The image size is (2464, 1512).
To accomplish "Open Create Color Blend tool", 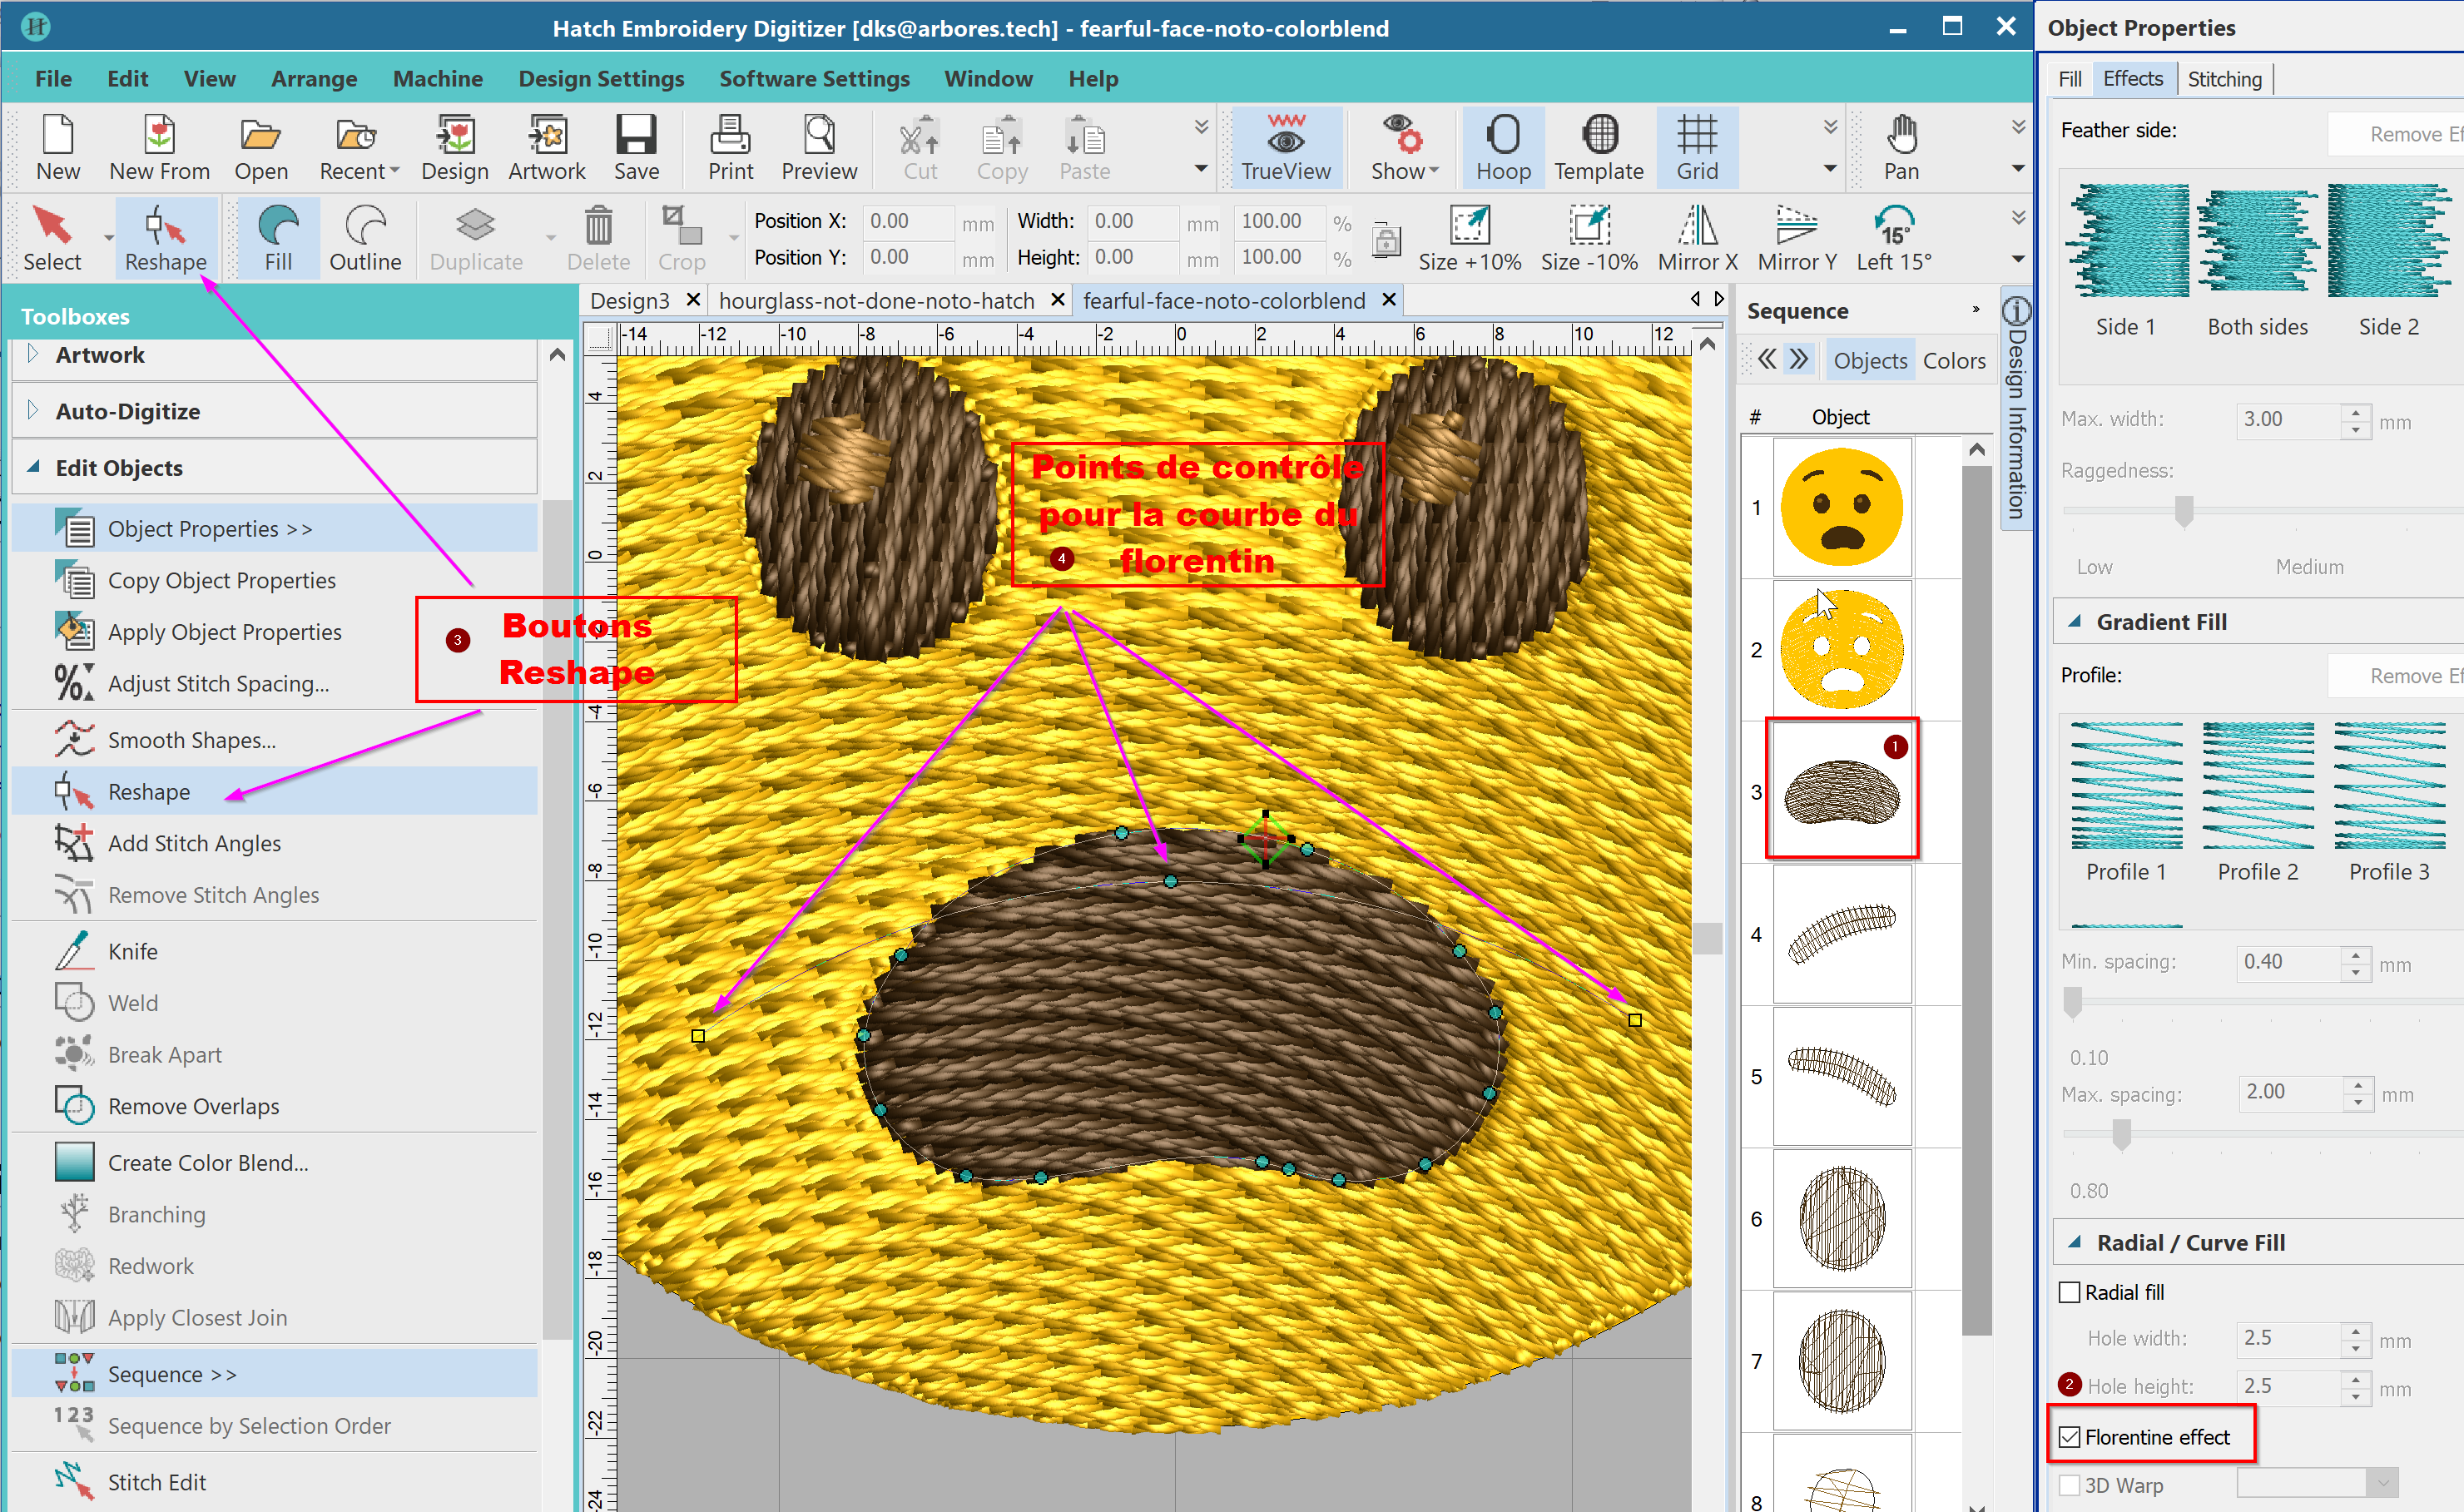I will tap(207, 1162).
